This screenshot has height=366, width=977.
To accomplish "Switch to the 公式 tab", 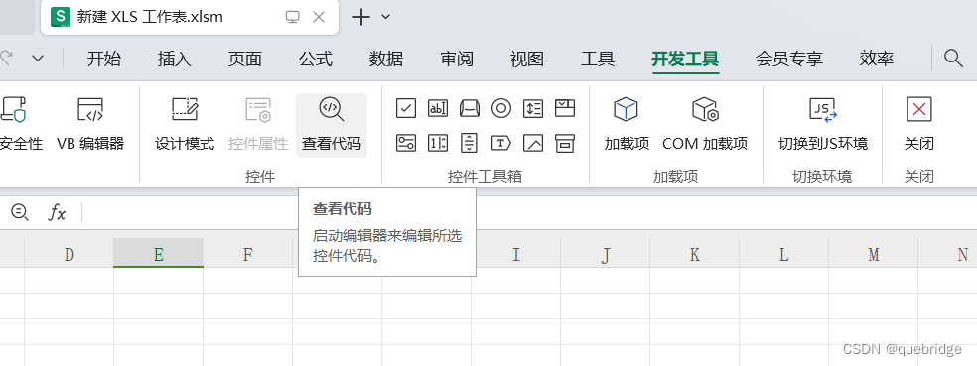I will pyautogui.click(x=316, y=60).
